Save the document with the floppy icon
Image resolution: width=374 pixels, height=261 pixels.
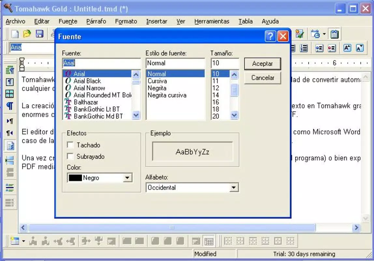[x=39, y=34]
